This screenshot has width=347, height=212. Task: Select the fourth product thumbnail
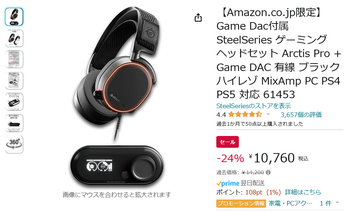coord(14,81)
